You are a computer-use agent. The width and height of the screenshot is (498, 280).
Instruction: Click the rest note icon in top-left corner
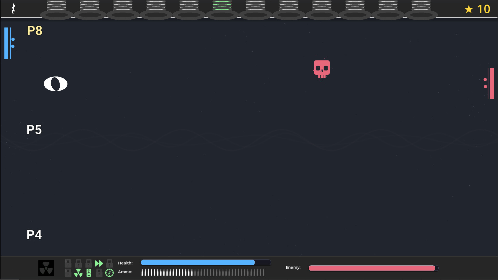(x=13, y=9)
